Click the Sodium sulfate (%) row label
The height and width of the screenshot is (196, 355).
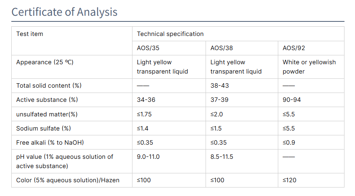(x=43, y=128)
